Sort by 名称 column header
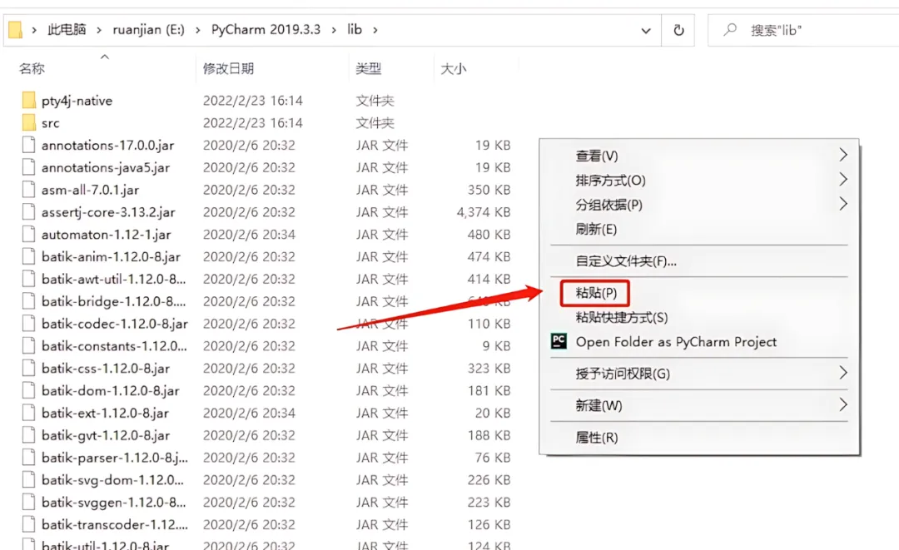The height and width of the screenshot is (550, 899). point(32,69)
